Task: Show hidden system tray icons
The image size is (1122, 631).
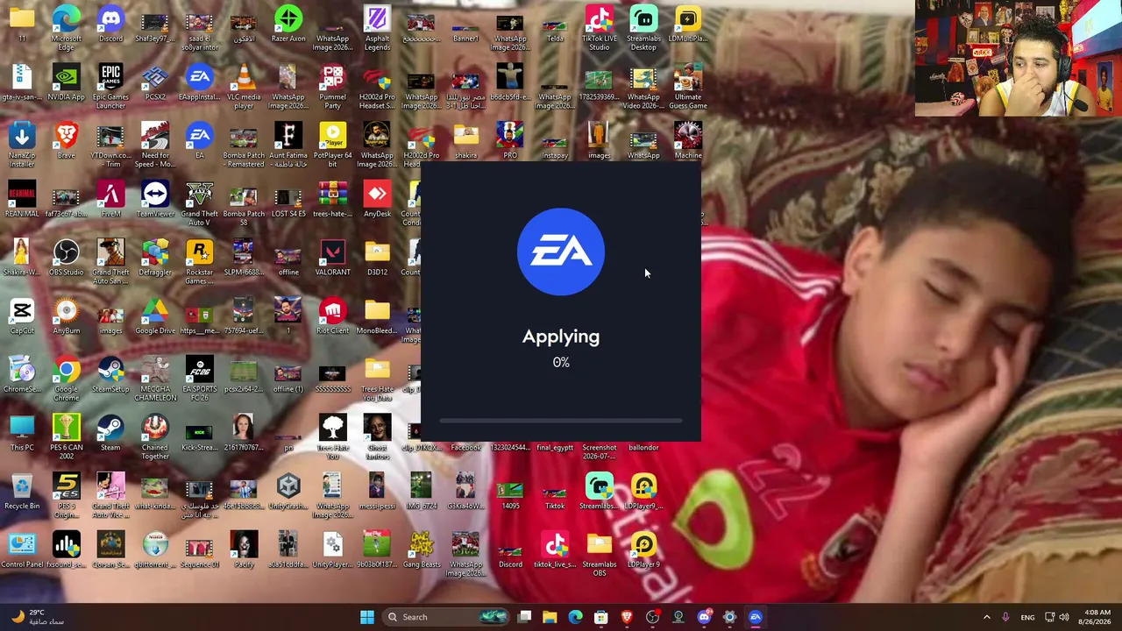Action: [986, 617]
